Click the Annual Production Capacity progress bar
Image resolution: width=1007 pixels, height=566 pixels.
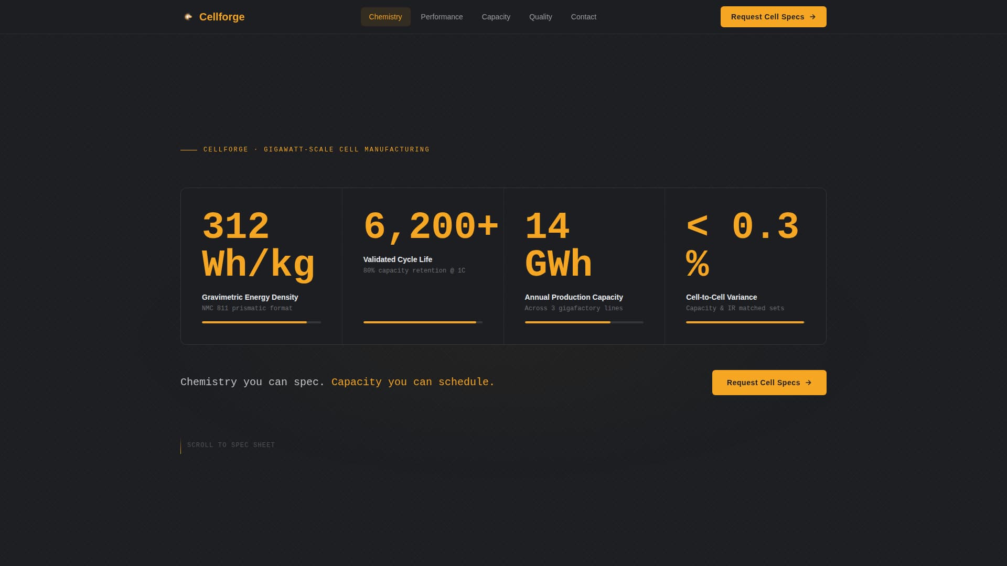tap(584, 322)
